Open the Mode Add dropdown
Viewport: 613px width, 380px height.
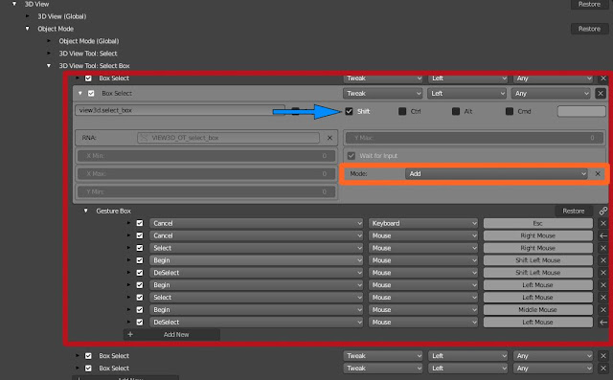coord(496,174)
